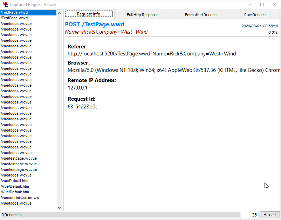Switch to the Full Http Response tab

[142, 14]
